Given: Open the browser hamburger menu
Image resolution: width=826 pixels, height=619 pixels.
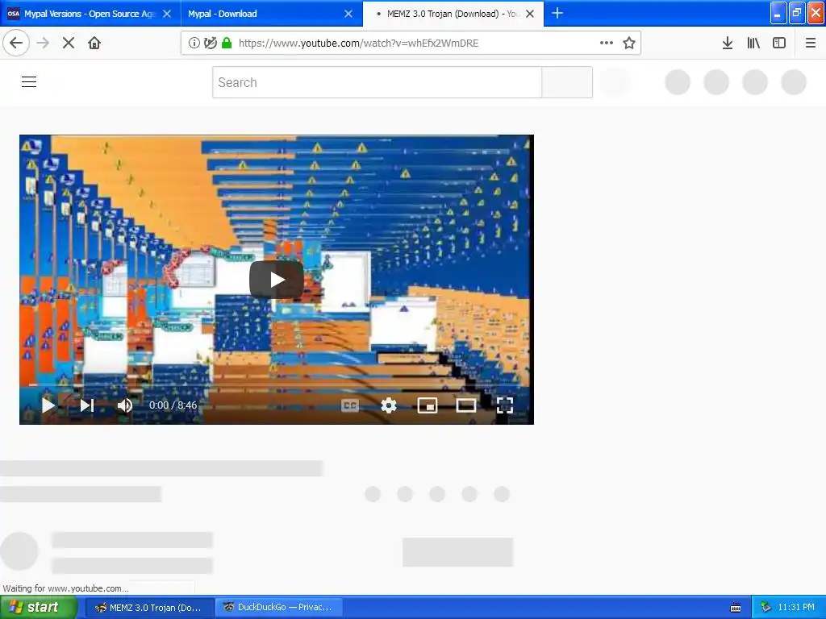Looking at the screenshot, I should [811, 43].
